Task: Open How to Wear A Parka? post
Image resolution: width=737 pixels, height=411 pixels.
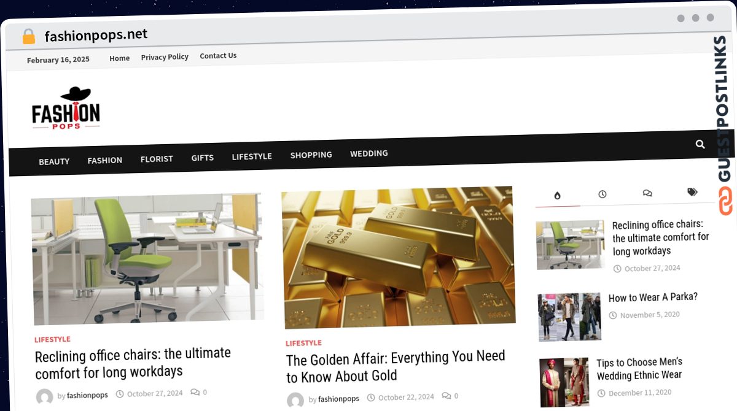Action: (x=653, y=298)
